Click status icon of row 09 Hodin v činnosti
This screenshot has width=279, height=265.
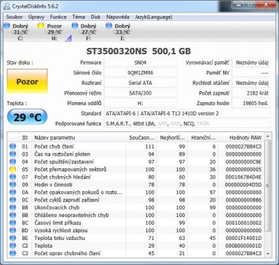(x=13, y=184)
